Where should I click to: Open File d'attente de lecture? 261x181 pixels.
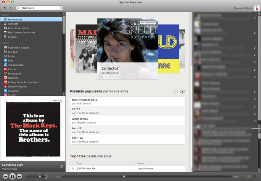coord(21,32)
